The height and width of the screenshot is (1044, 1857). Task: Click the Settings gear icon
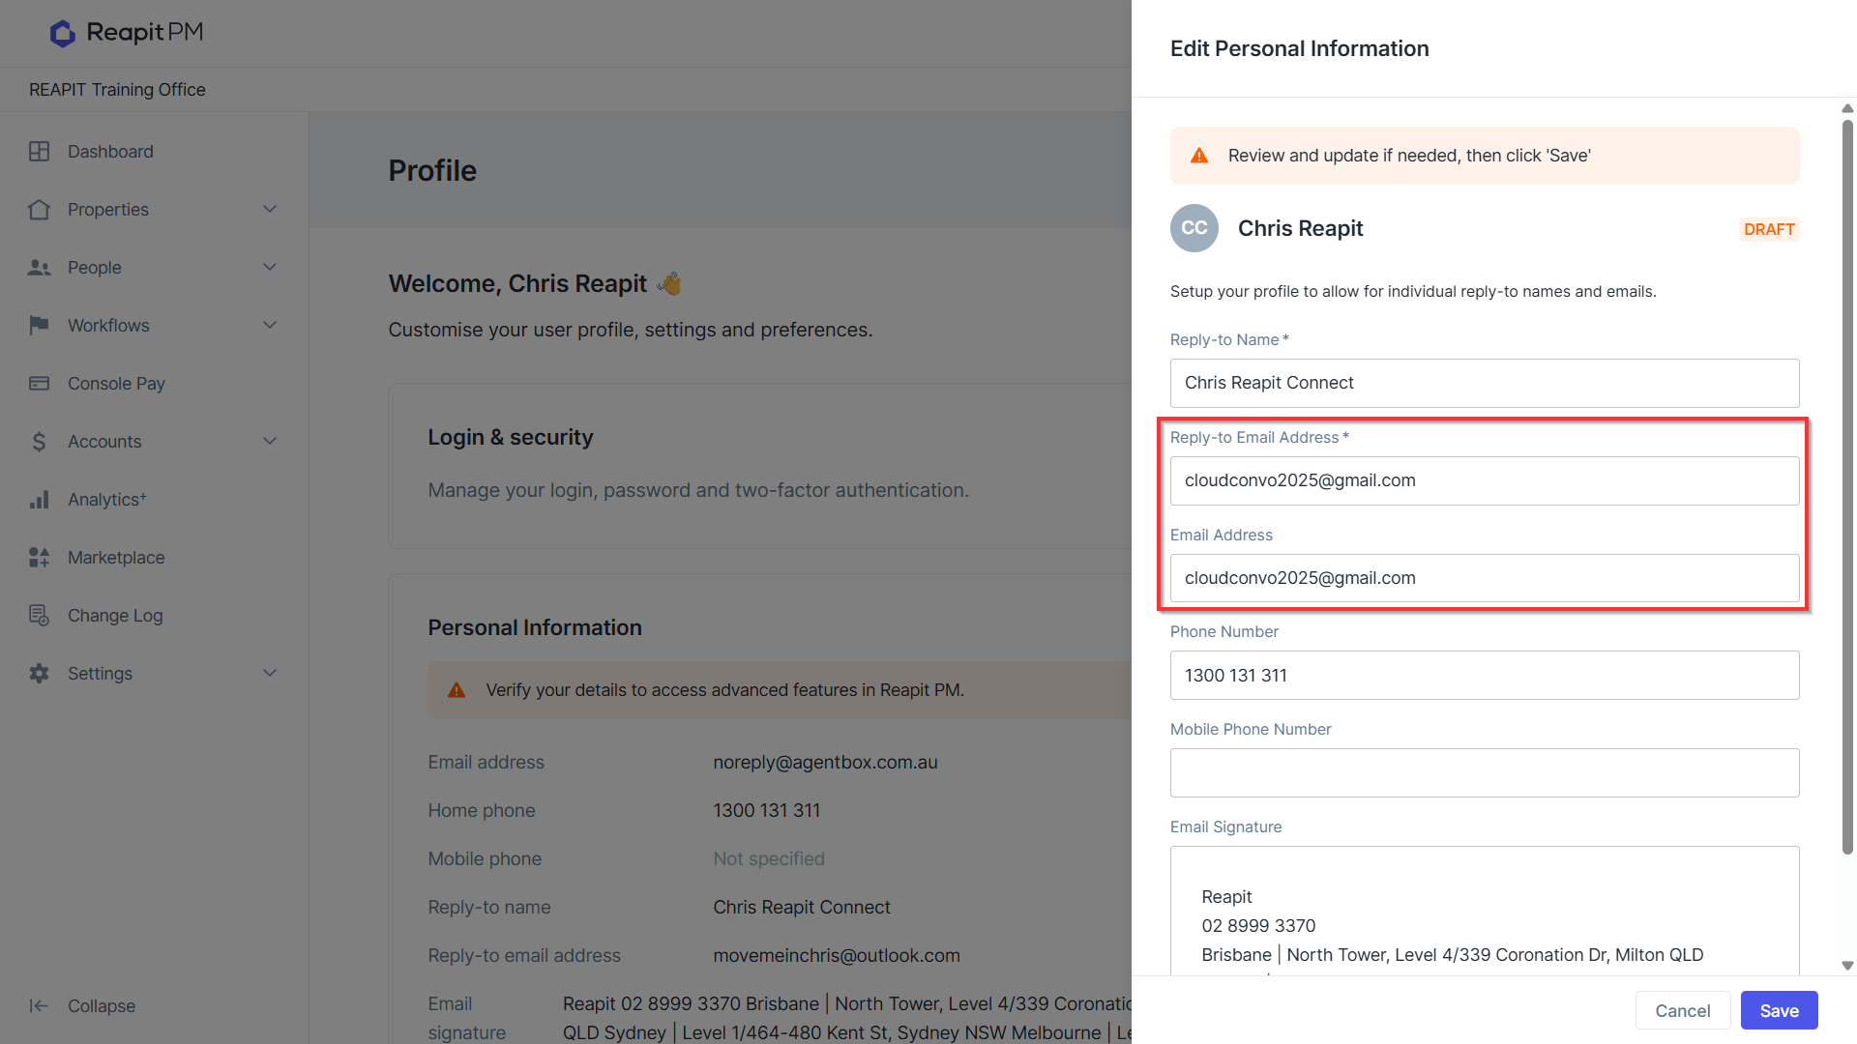pos(39,674)
